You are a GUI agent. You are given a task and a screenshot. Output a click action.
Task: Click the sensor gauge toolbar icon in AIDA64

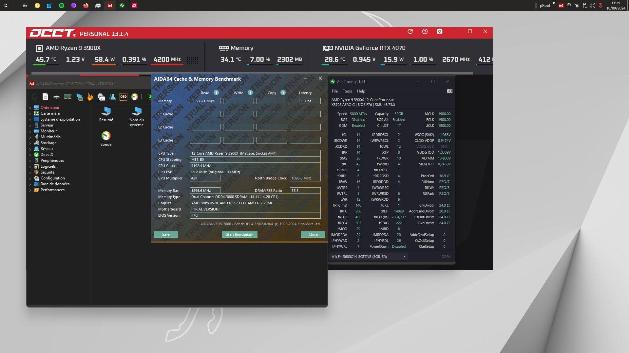click(135, 97)
